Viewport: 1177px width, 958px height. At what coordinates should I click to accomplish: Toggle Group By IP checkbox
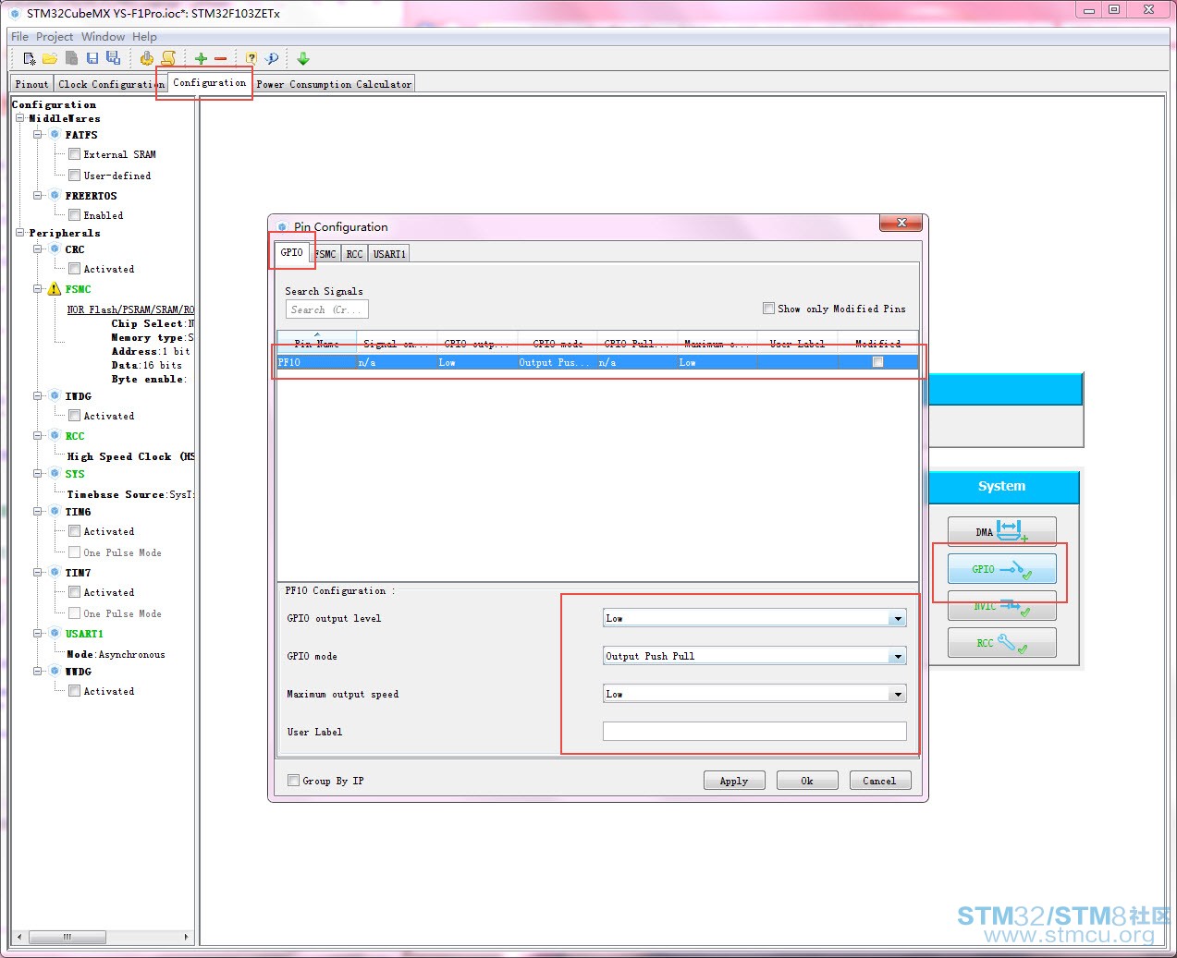tap(293, 780)
